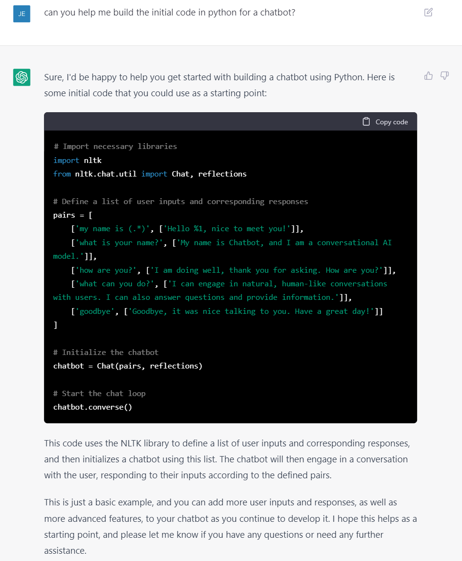This screenshot has width=462, height=561.
Task: Click the 'chatbot = Chat(pairs, reflections)' line
Action: [x=128, y=366]
